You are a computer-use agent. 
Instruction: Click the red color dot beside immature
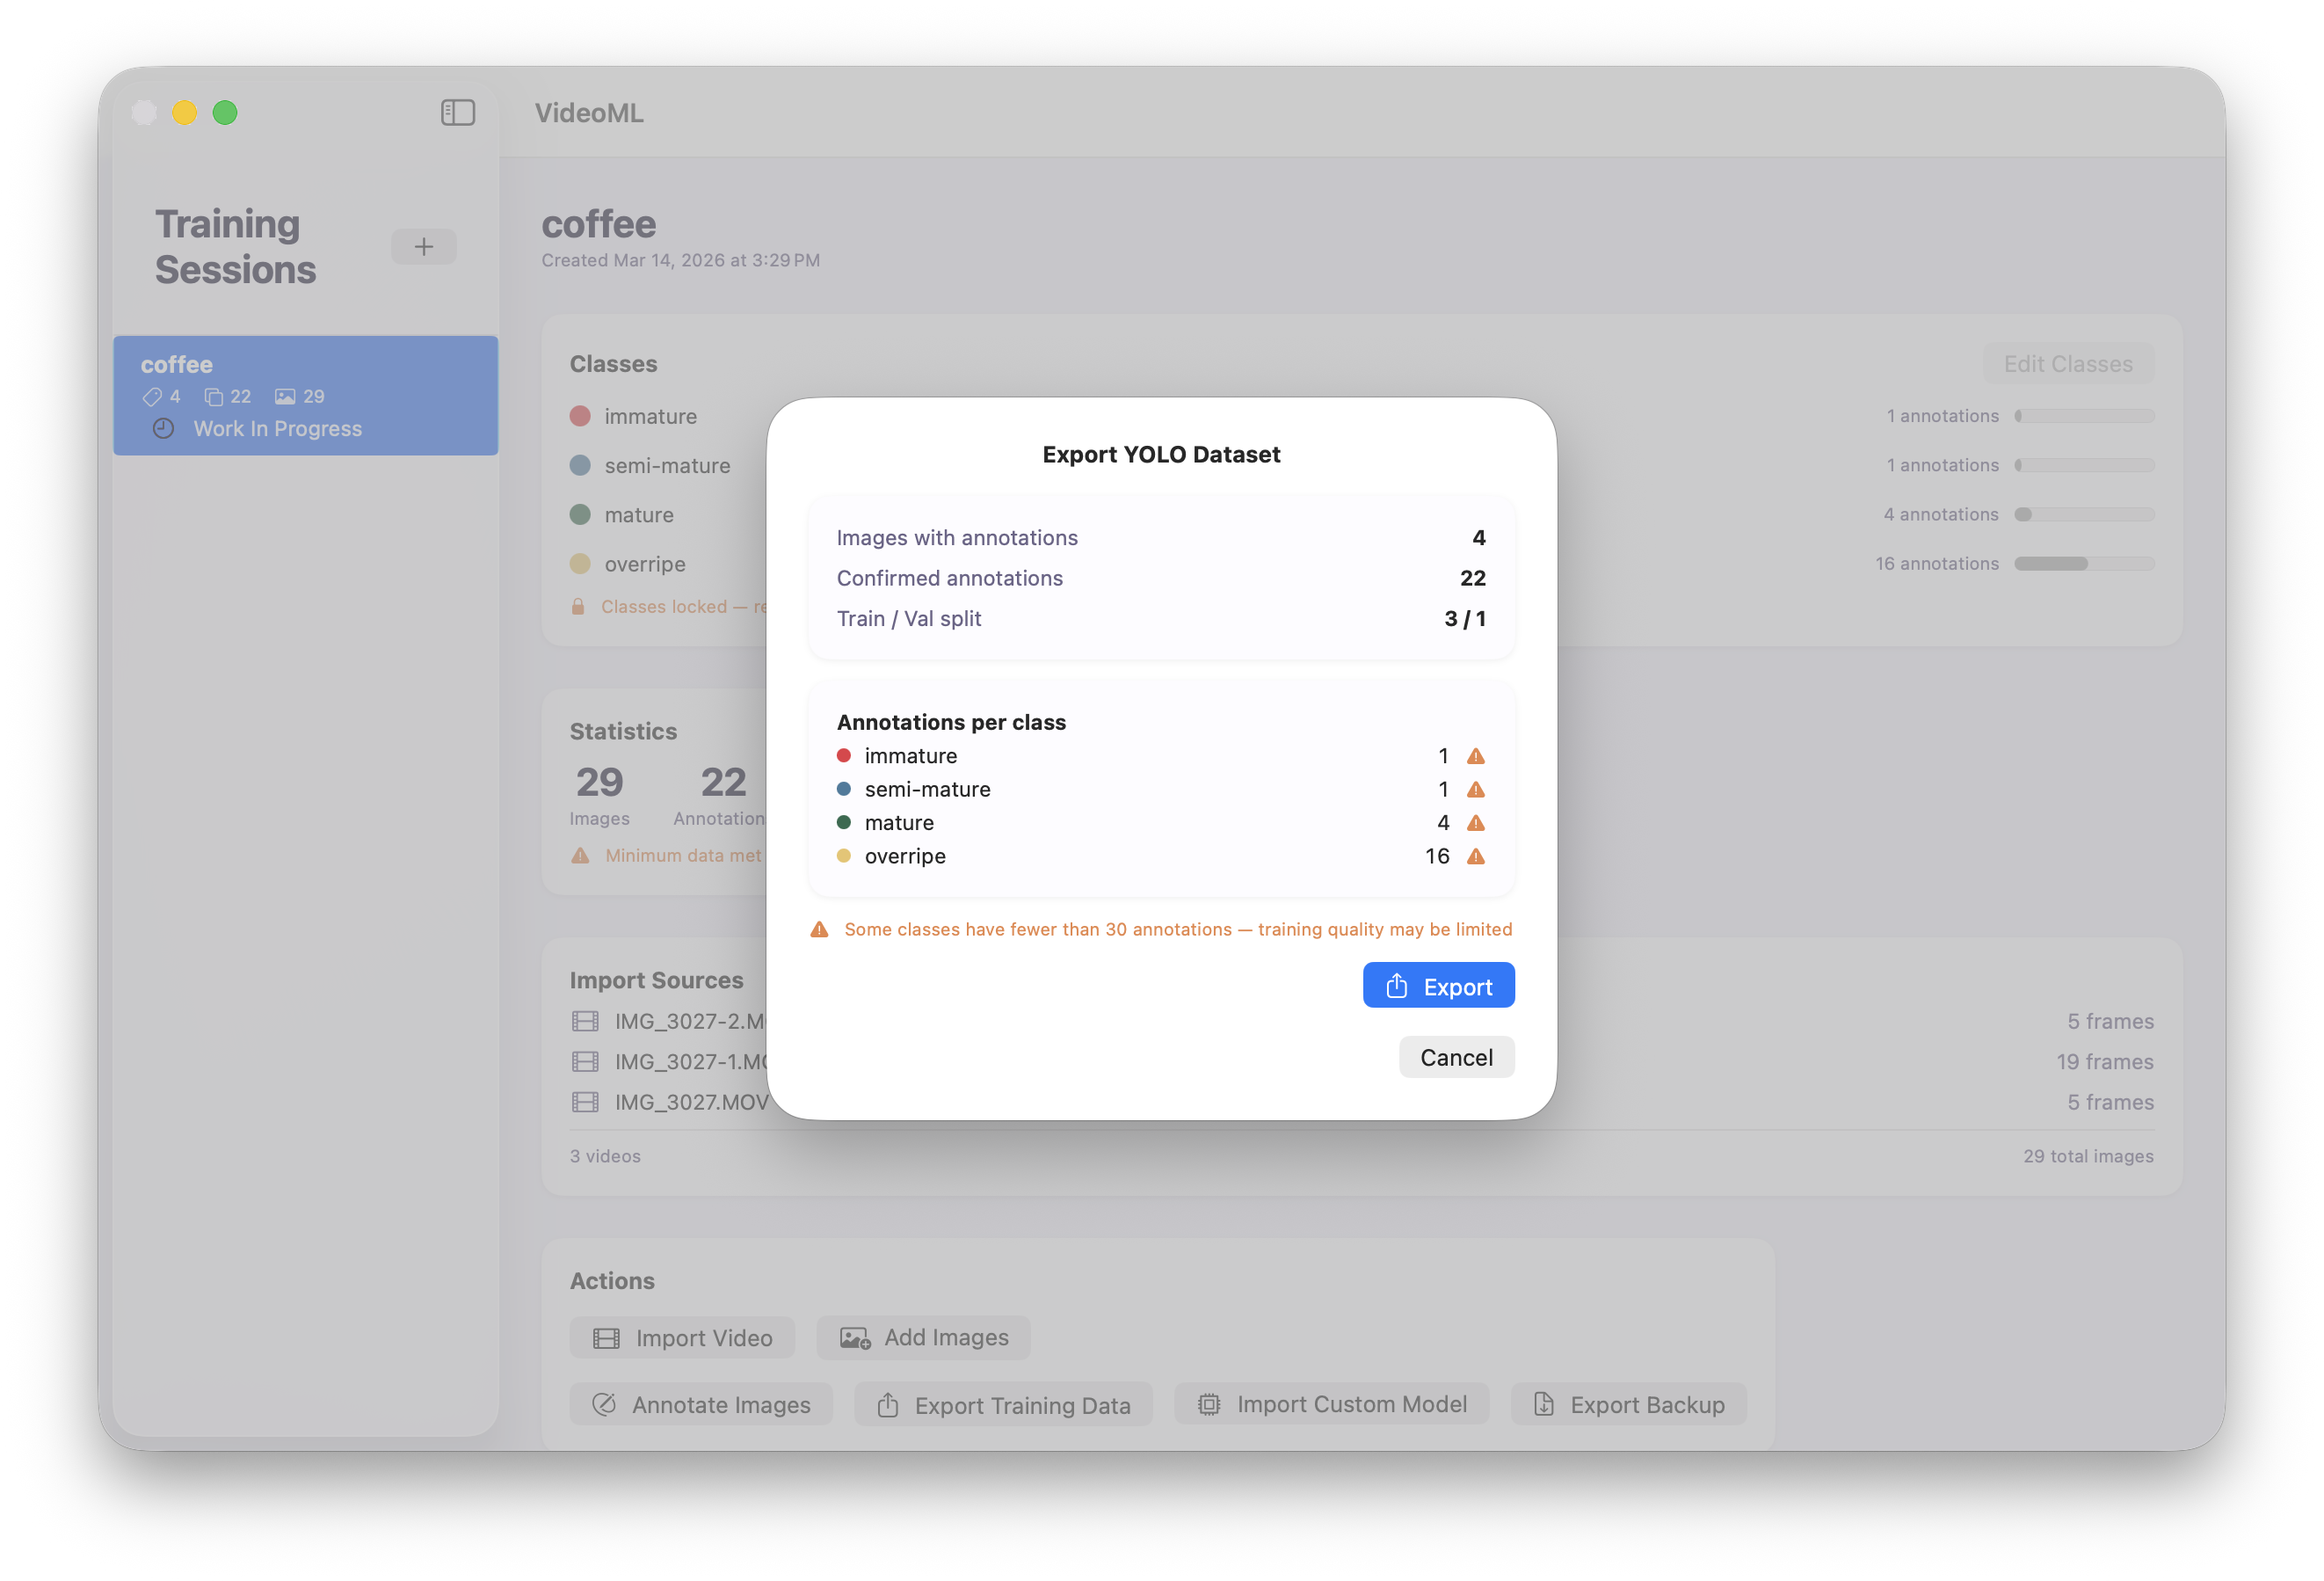tap(843, 755)
